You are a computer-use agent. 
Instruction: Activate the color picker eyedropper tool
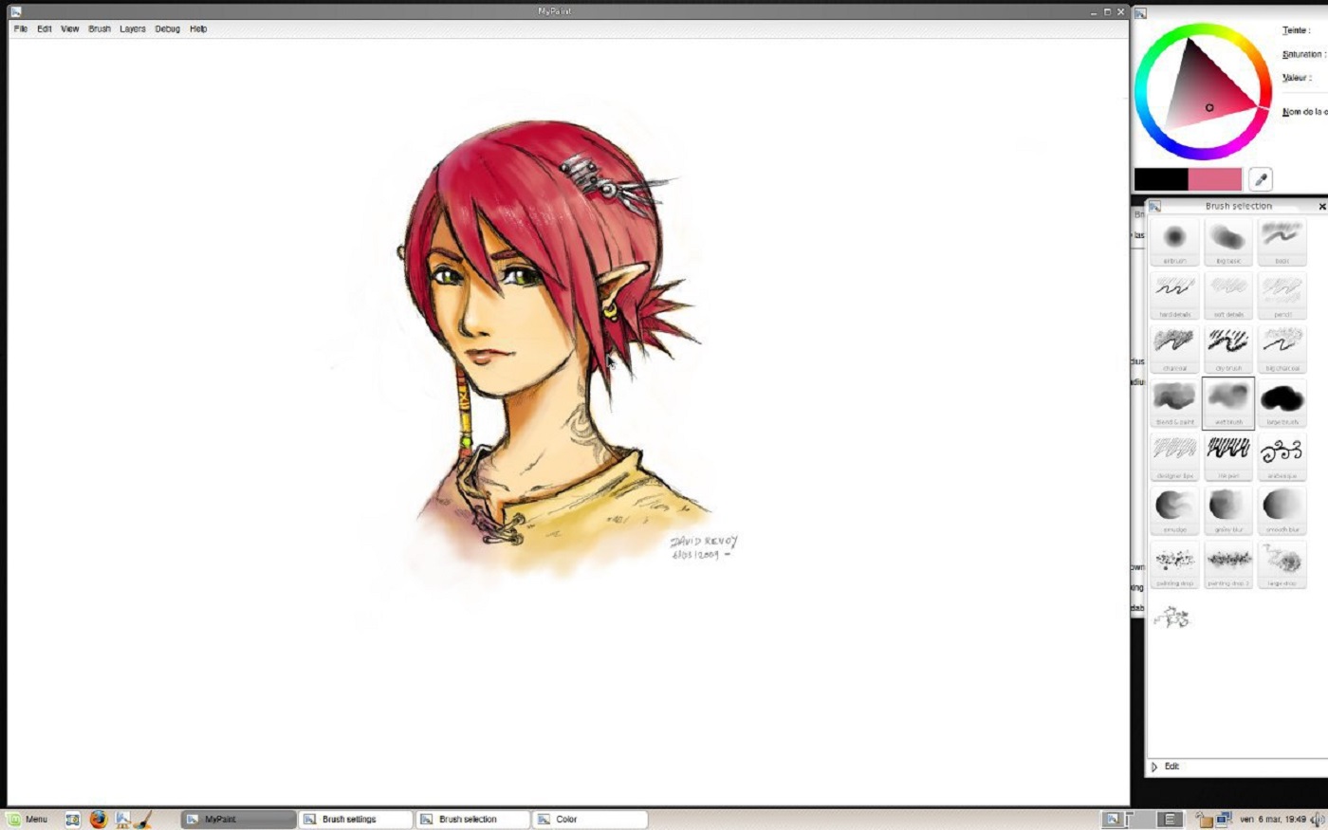(x=1259, y=178)
